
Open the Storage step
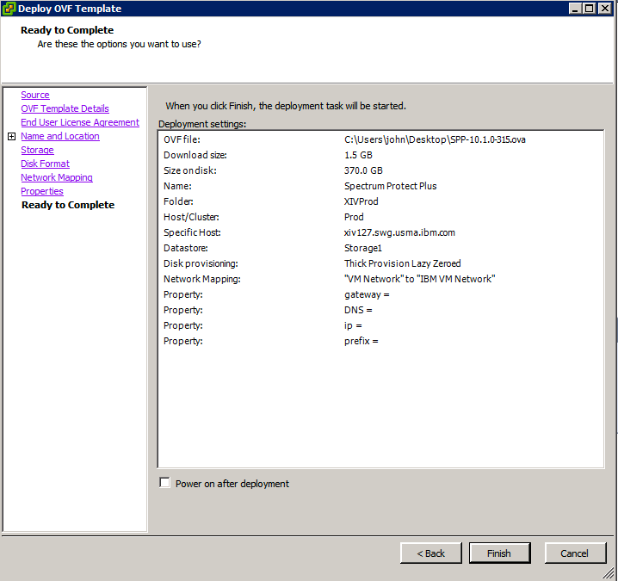[x=38, y=150]
